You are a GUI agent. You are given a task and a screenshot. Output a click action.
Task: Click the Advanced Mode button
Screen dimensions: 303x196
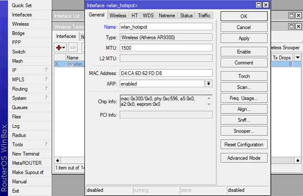click(244, 158)
